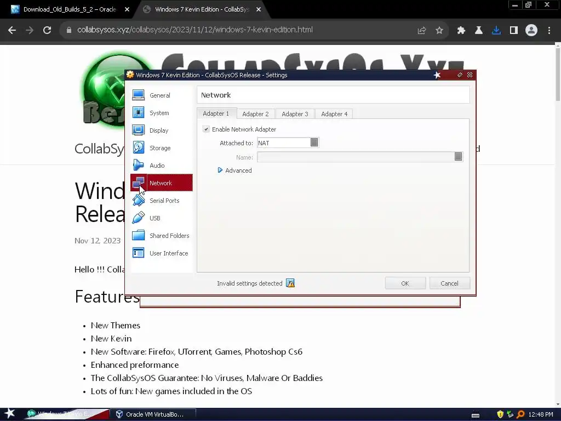Open Storage settings category icon
The width and height of the screenshot is (561, 421).
coord(138,148)
